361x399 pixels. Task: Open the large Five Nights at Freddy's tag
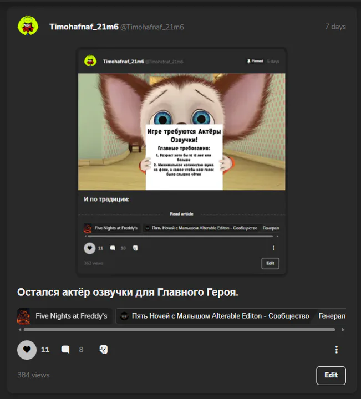(x=65, y=316)
